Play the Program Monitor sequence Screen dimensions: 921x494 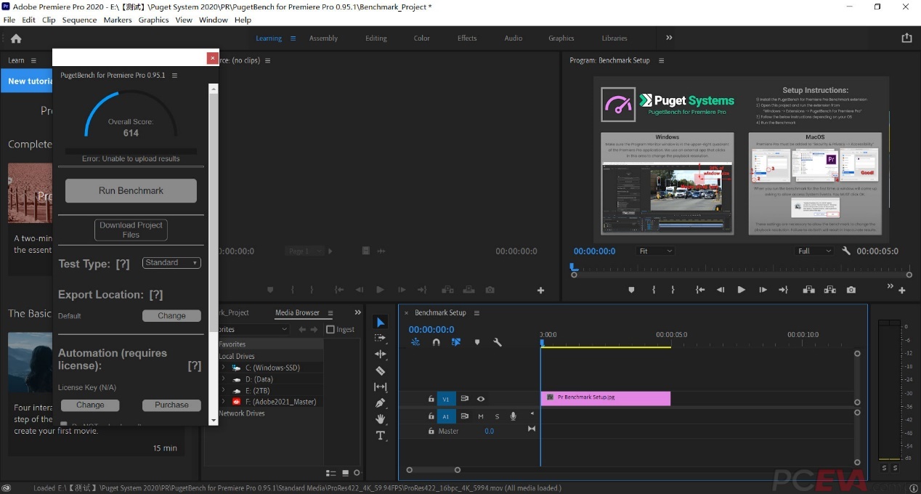click(x=741, y=290)
